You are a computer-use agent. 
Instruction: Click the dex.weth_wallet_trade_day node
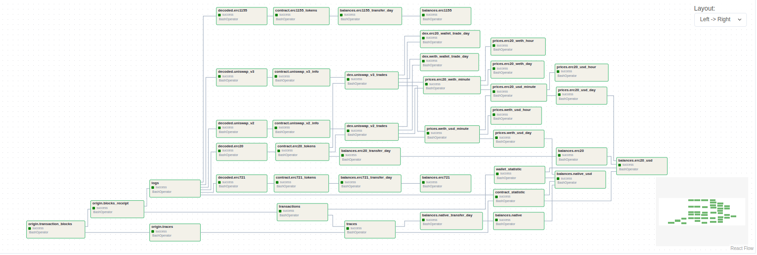click(449, 62)
